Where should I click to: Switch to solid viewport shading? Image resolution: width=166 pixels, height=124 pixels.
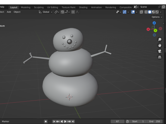[150, 12]
